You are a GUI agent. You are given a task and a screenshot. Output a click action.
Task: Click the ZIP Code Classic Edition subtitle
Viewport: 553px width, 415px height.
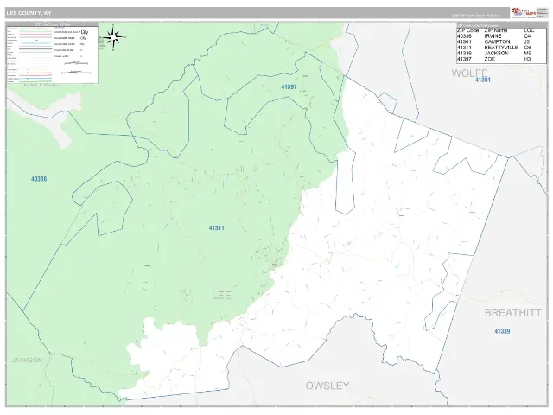[x=475, y=16]
